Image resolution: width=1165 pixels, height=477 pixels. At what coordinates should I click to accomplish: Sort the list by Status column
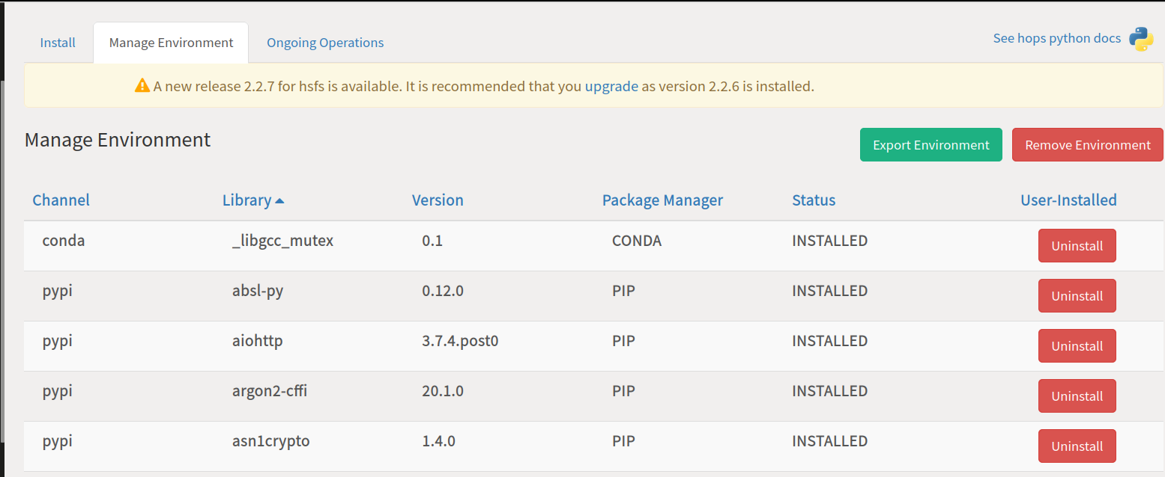[814, 200]
